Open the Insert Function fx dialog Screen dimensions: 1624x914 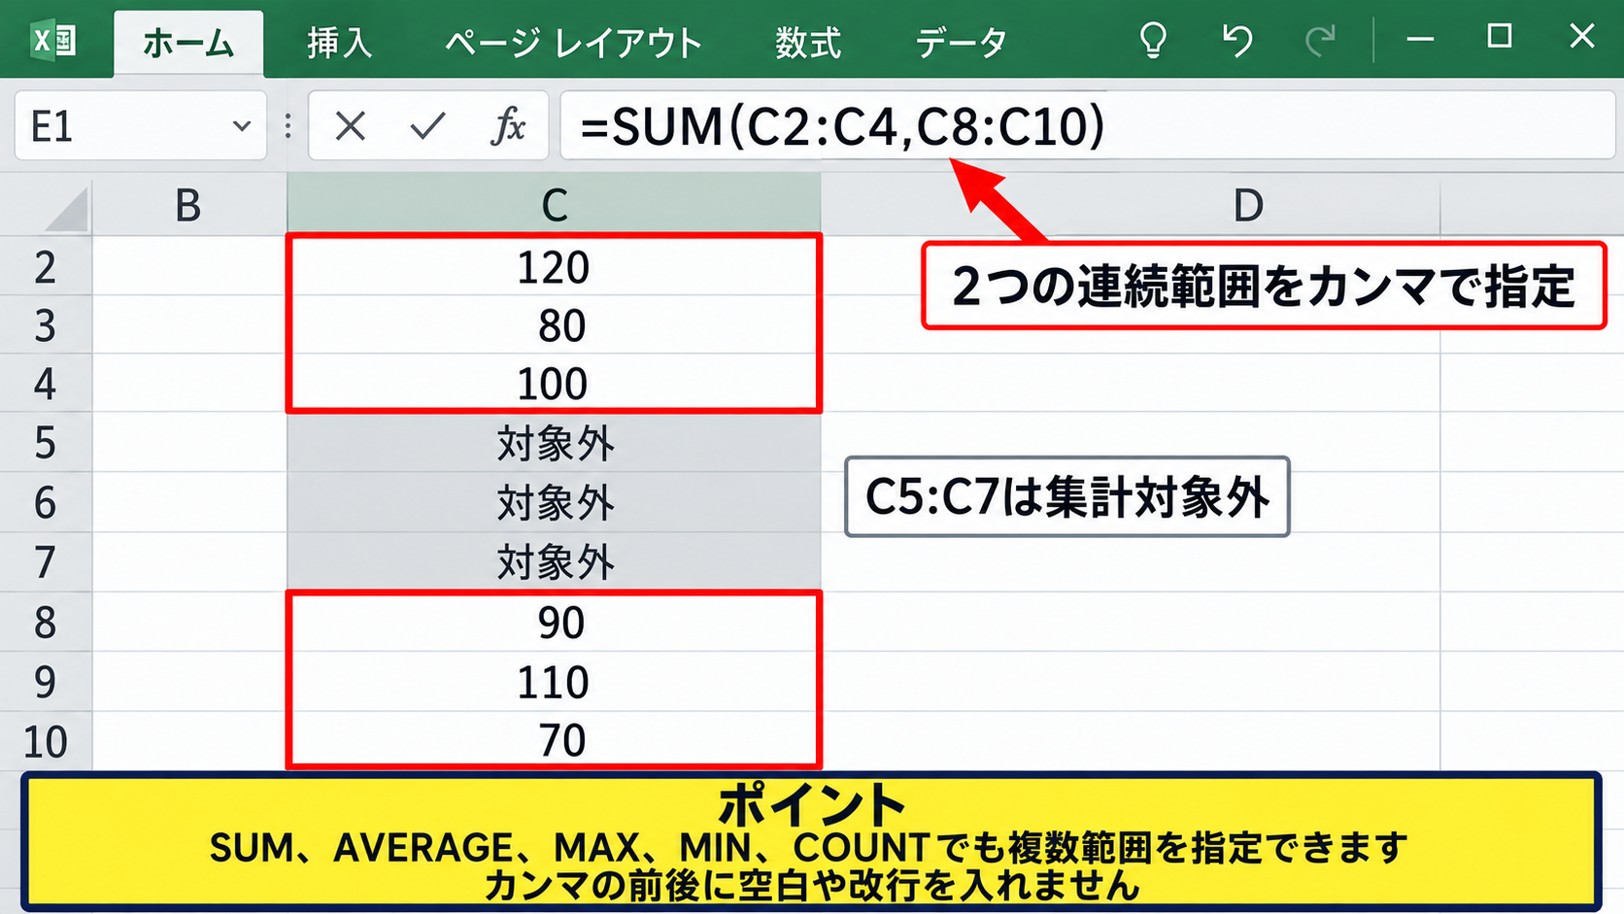coord(508,125)
